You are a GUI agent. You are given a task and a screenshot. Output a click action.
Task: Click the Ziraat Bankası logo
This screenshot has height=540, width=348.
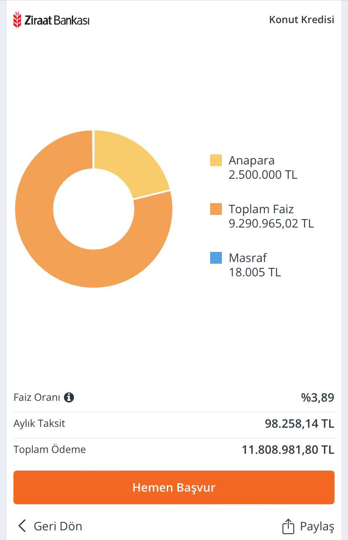(x=51, y=20)
